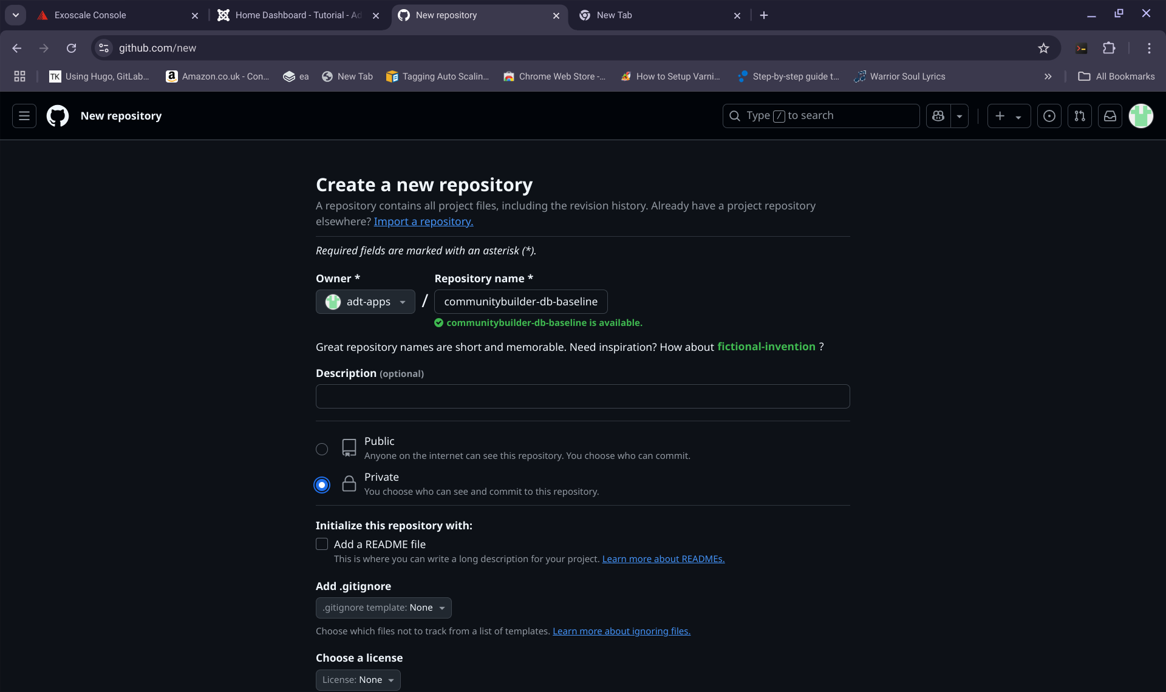The image size is (1166, 692).
Task: Expand the .gitignore template dropdown
Action: pyautogui.click(x=383, y=608)
